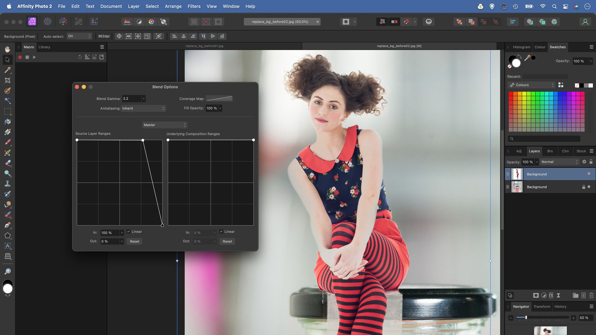Select the Paint Brush tool
Image resolution: width=596 pixels, height=335 pixels.
click(7, 142)
